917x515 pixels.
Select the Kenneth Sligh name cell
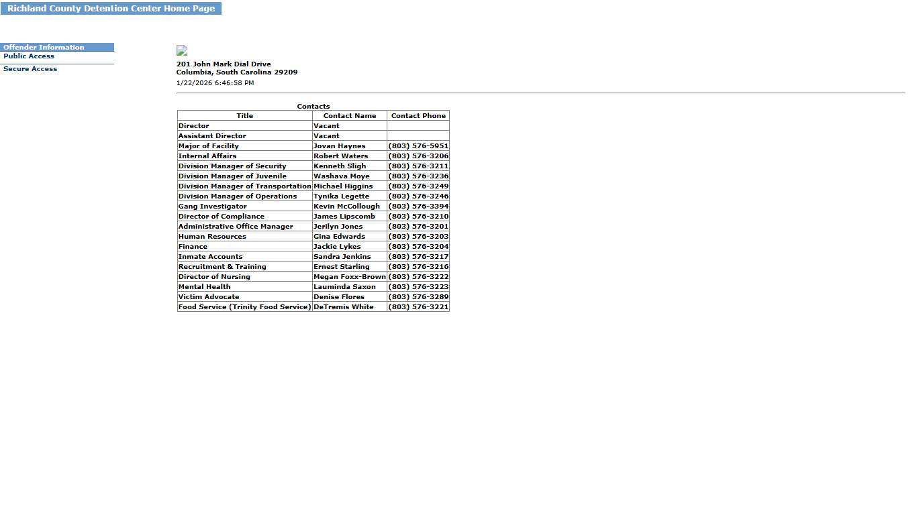(340, 166)
